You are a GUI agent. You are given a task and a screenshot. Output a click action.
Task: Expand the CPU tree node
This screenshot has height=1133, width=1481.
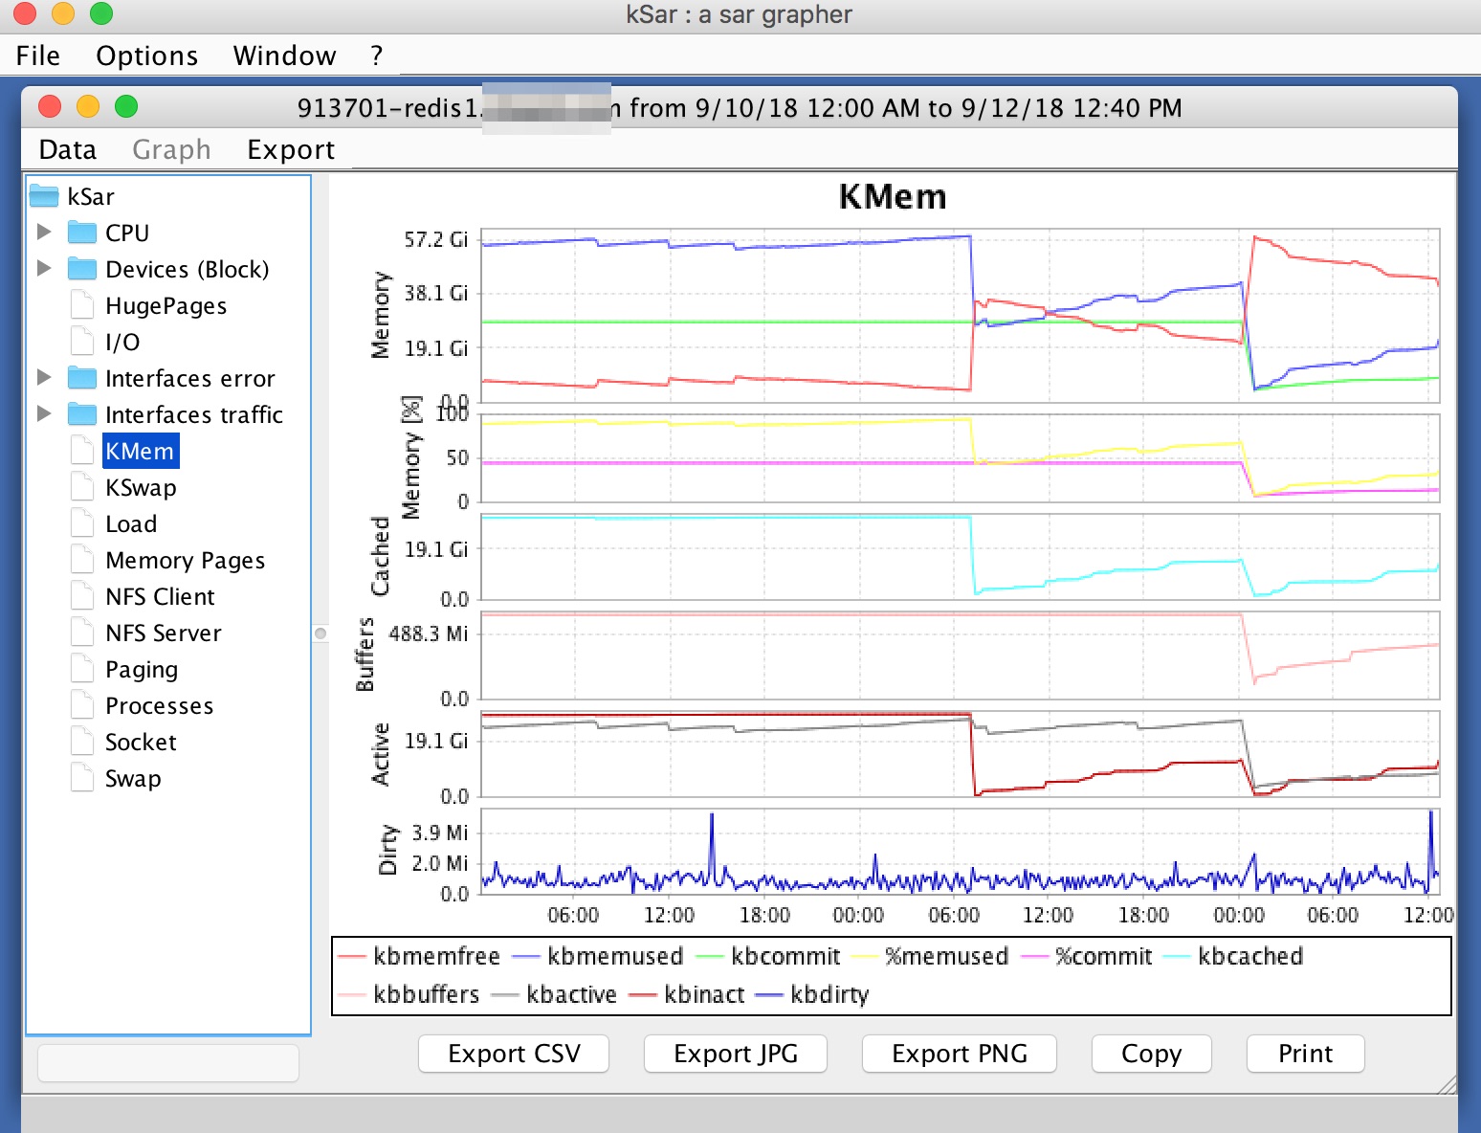click(x=43, y=232)
